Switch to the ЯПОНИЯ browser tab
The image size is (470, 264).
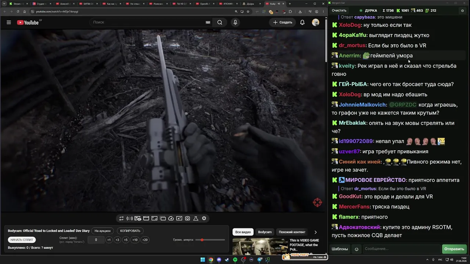[228, 4]
